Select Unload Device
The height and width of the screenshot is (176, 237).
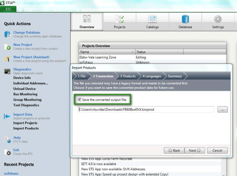point(24,89)
